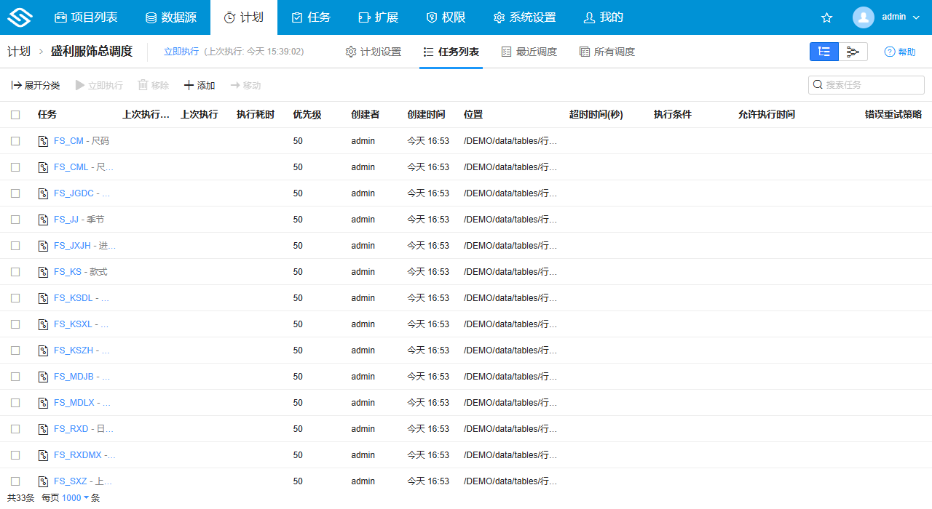Check the checkbox for FS_JJ - 季节 row
The width and height of the screenshot is (932, 509).
pyautogui.click(x=15, y=219)
